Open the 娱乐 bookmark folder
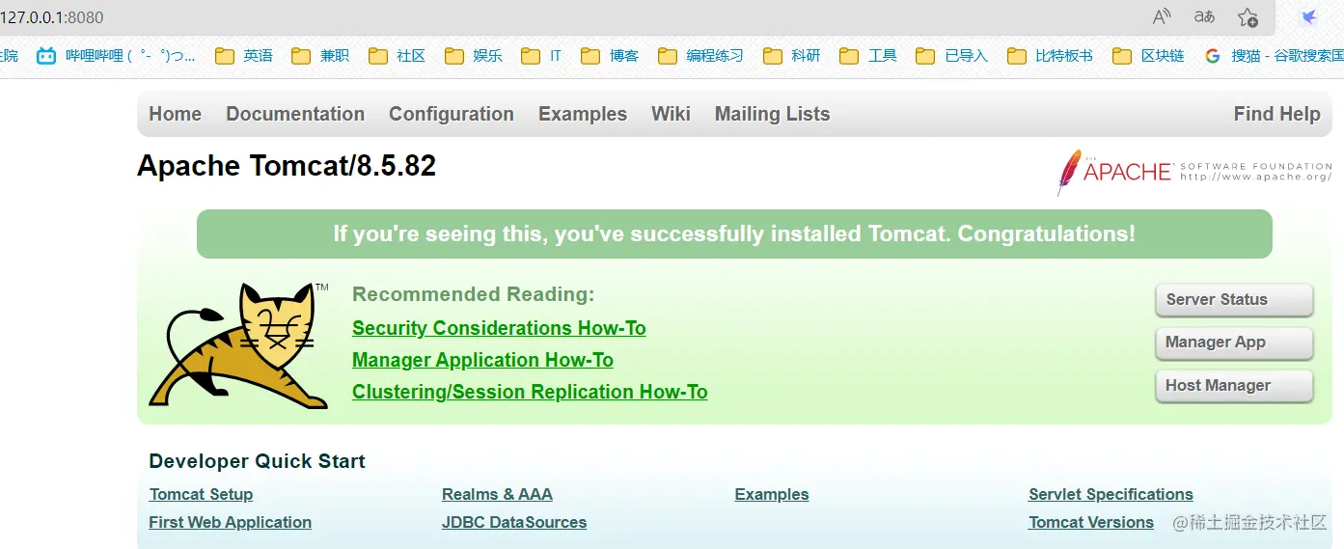 coord(474,56)
